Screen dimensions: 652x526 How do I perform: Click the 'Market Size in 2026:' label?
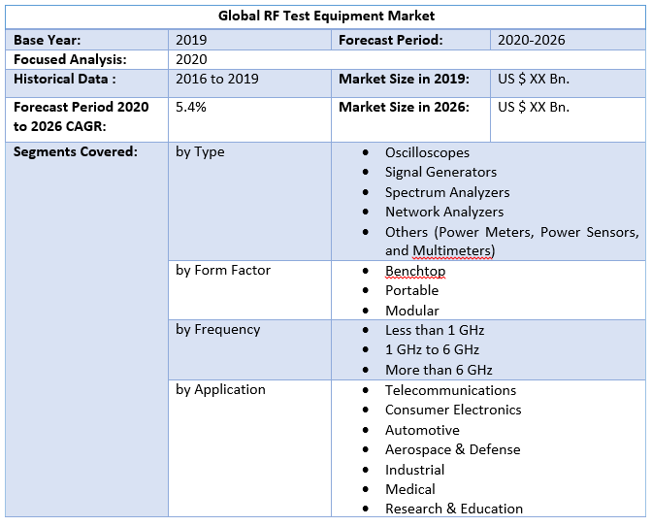click(404, 107)
